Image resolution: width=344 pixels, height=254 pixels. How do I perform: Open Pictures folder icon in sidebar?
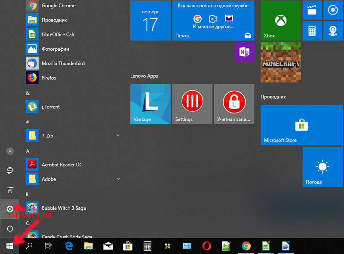10,190
